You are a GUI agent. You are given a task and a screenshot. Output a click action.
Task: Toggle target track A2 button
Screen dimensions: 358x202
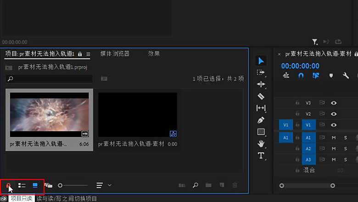coord(309,149)
